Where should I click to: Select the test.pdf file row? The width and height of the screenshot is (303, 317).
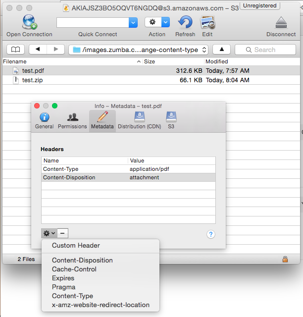151,70
